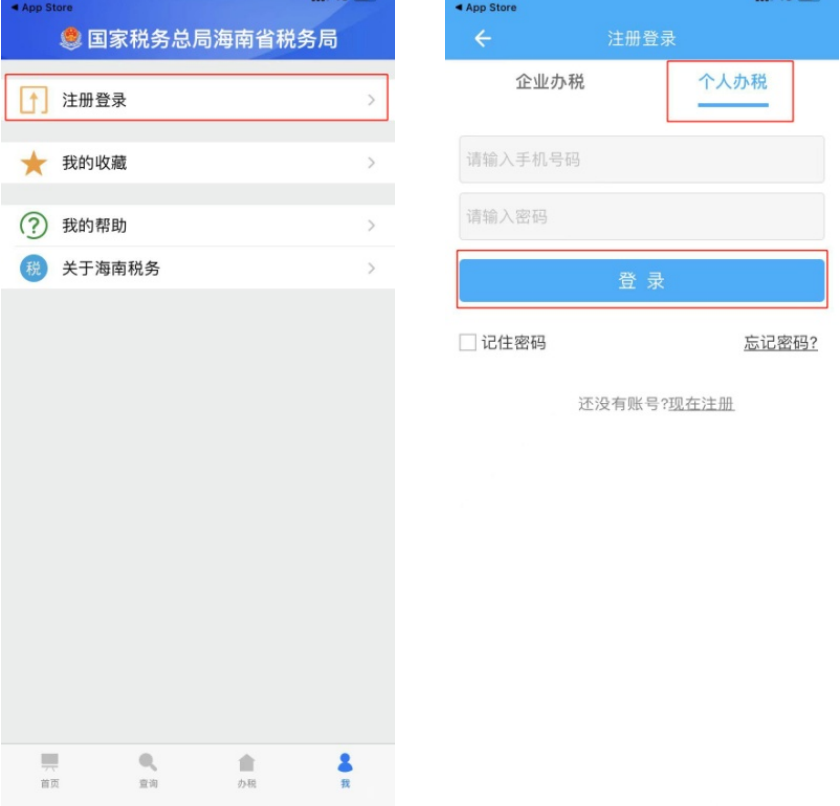Open 查询 search in the bottom bar
The width and height of the screenshot is (840, 806).
148,770
